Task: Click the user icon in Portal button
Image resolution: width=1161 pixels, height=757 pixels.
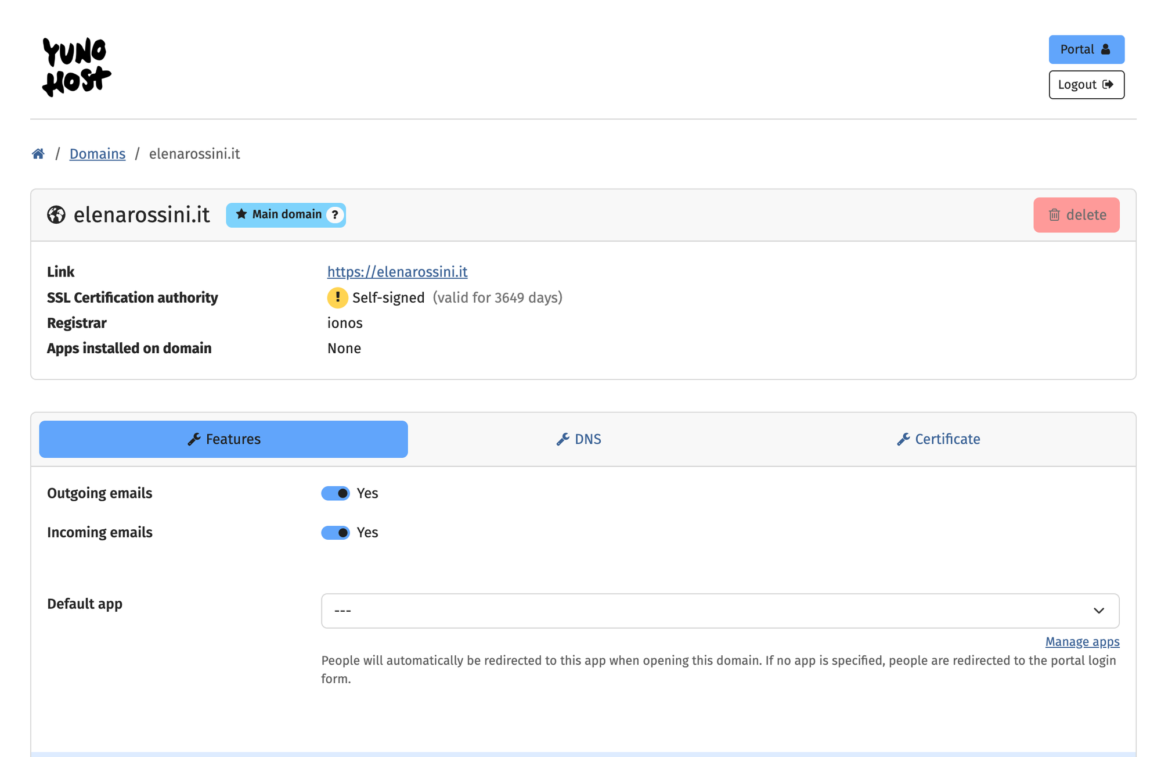Action: [x=1106, y=49]
